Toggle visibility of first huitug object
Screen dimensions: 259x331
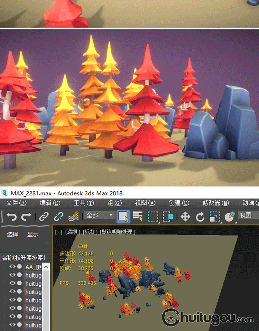[x=12, y=275]
